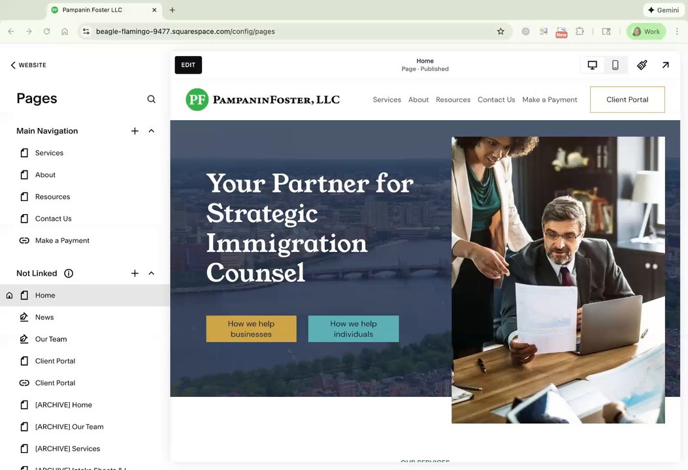The height and width of the screenshot is (470, 688).
Task: Collapse the Not Linked section
Action: [x=152, y=274]
